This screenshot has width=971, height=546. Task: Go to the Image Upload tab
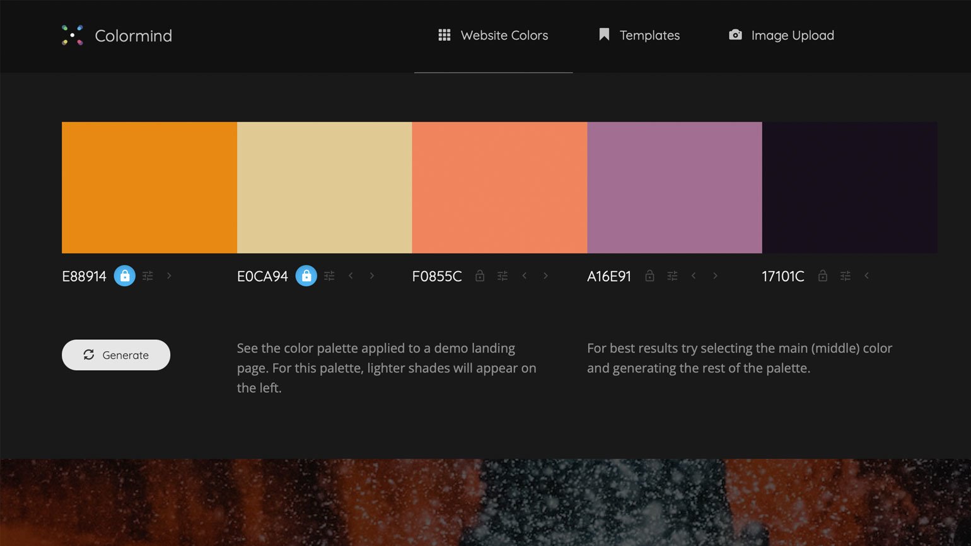click(781, 35)
